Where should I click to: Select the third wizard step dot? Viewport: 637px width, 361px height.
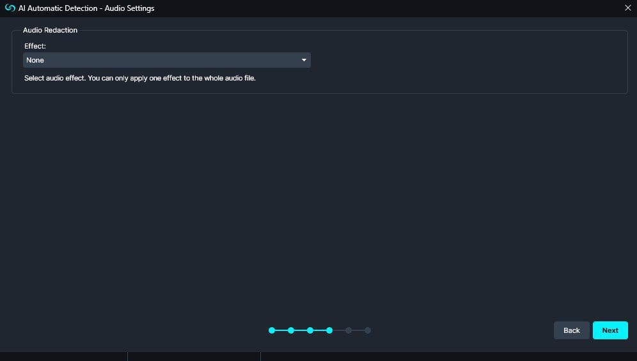(310, 330)
